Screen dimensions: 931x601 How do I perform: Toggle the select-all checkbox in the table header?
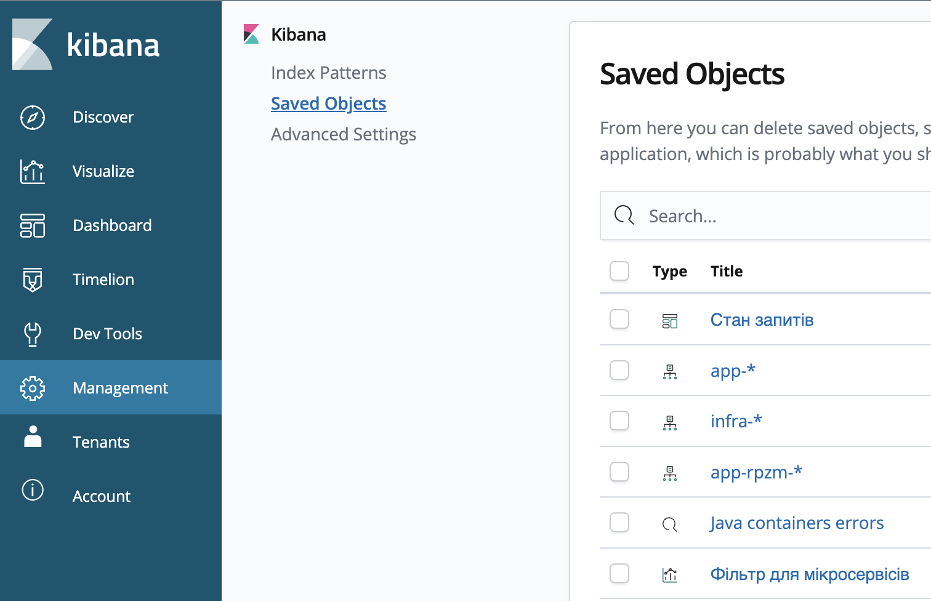coord(619,271)
